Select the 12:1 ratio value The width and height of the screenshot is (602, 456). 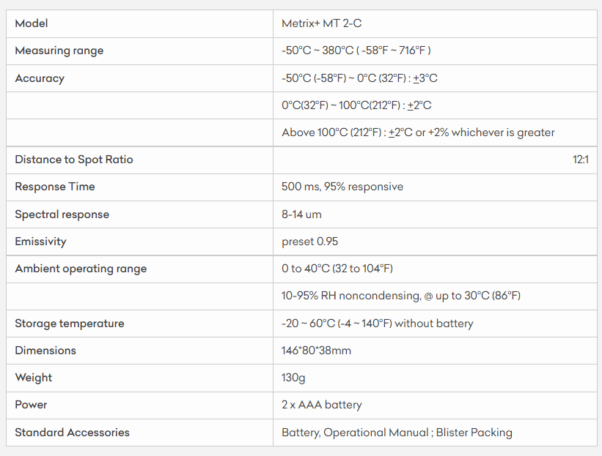click(x=580, y=160)
